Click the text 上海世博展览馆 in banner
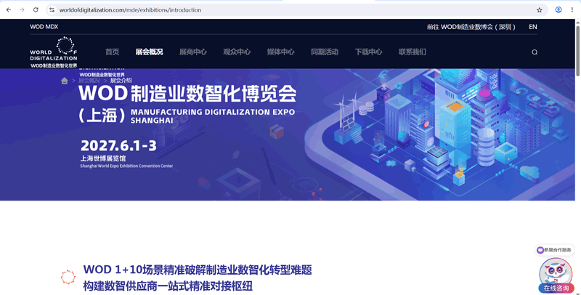Screen dimensions: 581x295 click(103, 158)
